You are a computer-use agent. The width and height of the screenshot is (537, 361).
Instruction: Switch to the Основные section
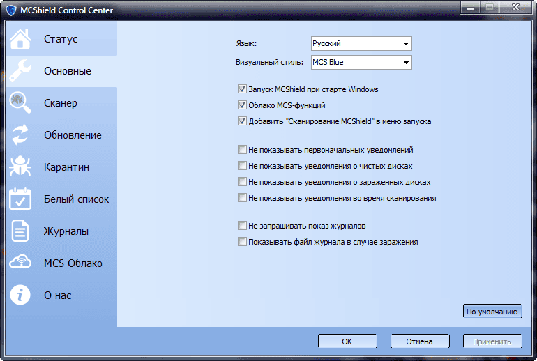[61, 71]
